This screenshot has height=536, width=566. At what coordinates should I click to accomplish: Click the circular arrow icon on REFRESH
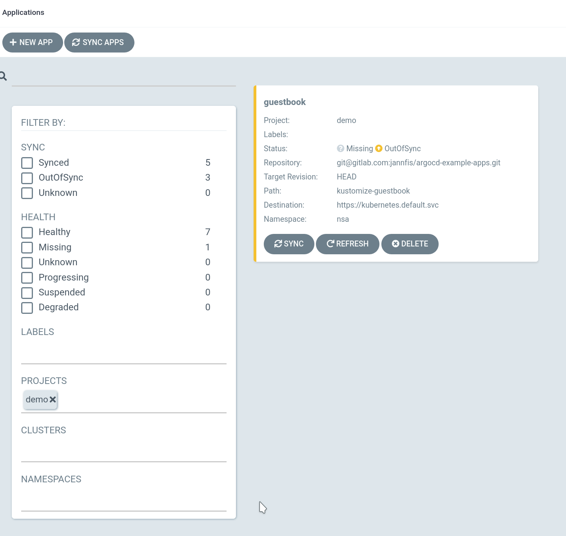click(330, 244)
